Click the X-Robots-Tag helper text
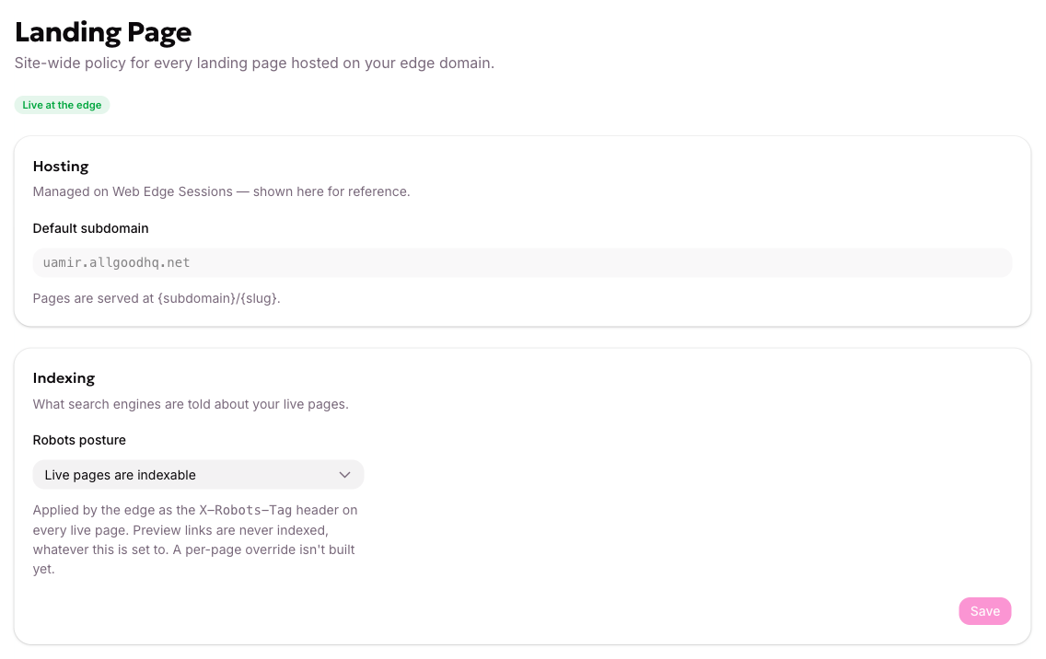The image size is (1046, 659). tap(195, 539)
